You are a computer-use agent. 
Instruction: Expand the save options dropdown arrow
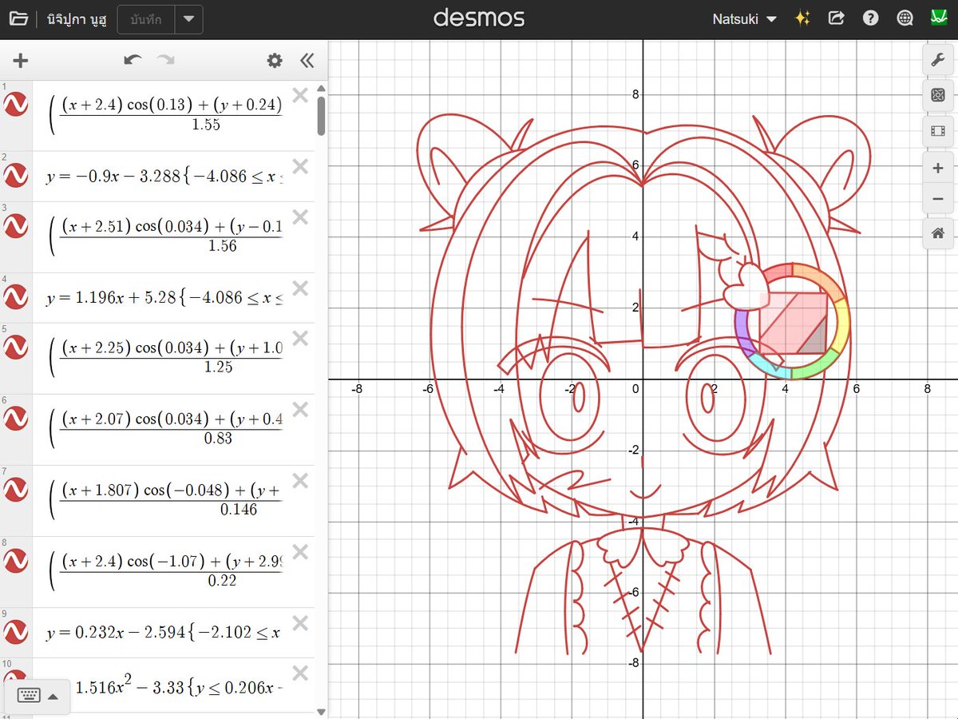(x=189, y=19)
